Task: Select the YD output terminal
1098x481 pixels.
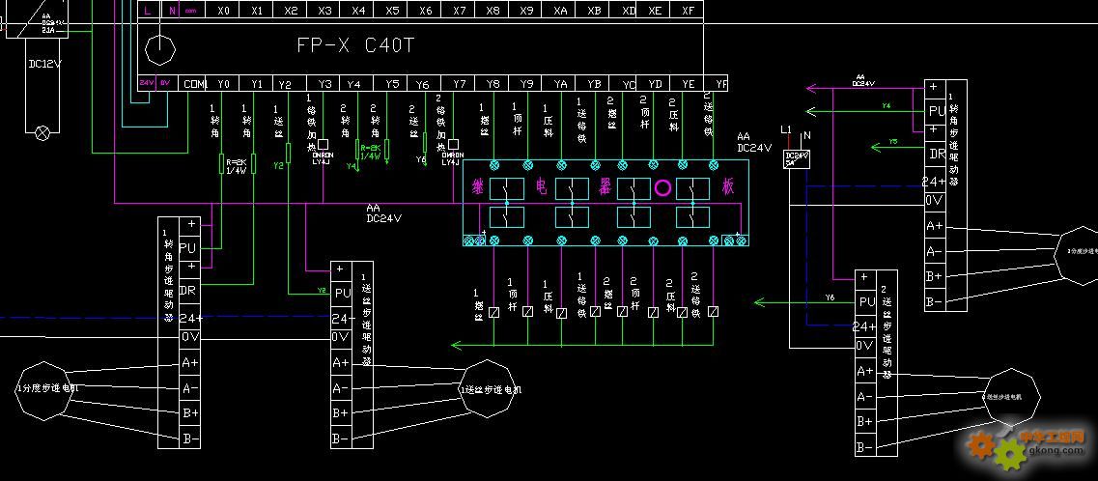Action: (655, 83)
